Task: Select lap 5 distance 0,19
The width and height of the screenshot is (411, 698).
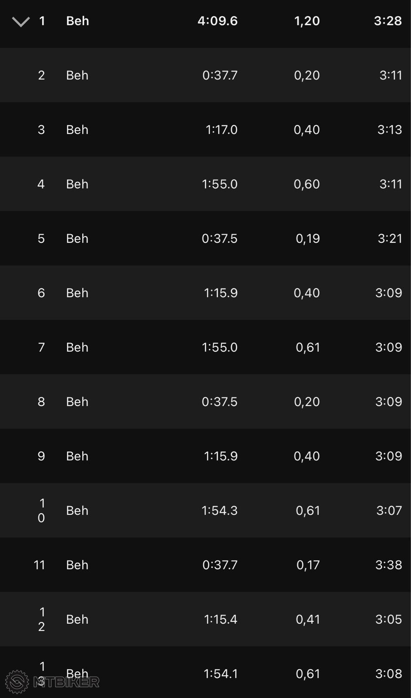Action: point(308,239)
